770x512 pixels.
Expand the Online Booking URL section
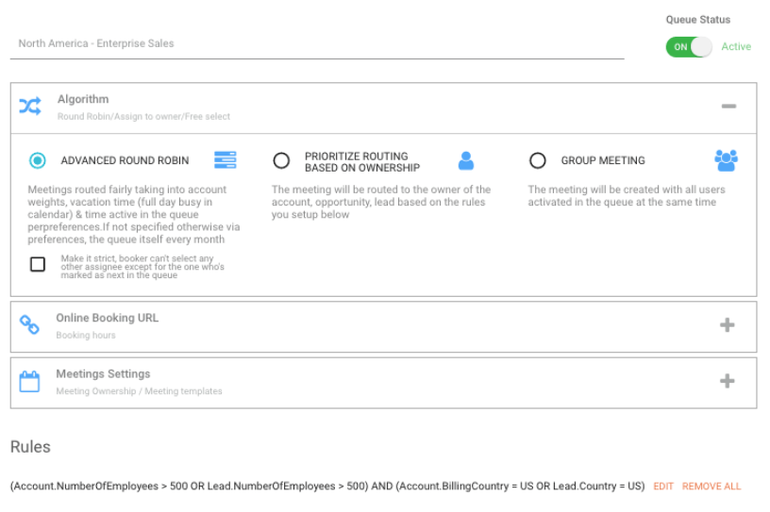[x=728, y=325]
